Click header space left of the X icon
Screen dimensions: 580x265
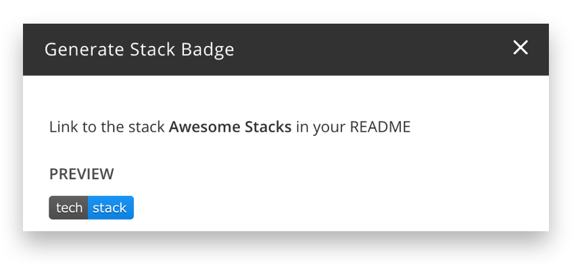pos(370,49)
